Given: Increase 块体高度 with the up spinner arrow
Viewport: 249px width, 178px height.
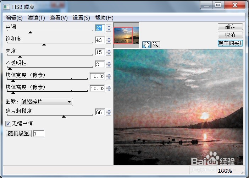Looking at the screenshot, I should [109, 87].
